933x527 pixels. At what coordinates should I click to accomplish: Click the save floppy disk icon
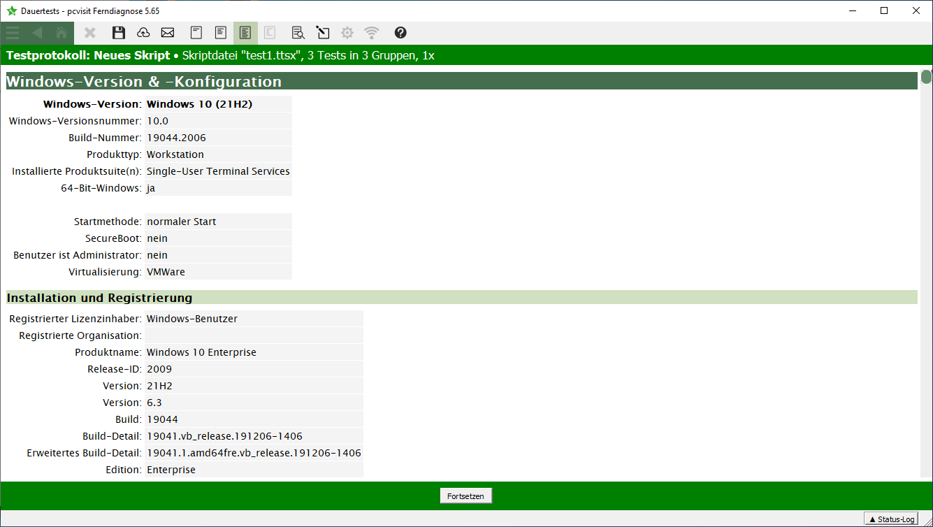[119, 33]
